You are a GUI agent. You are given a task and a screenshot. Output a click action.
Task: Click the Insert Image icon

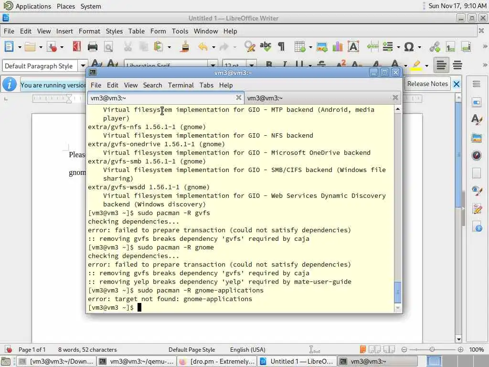coord(322,47)
